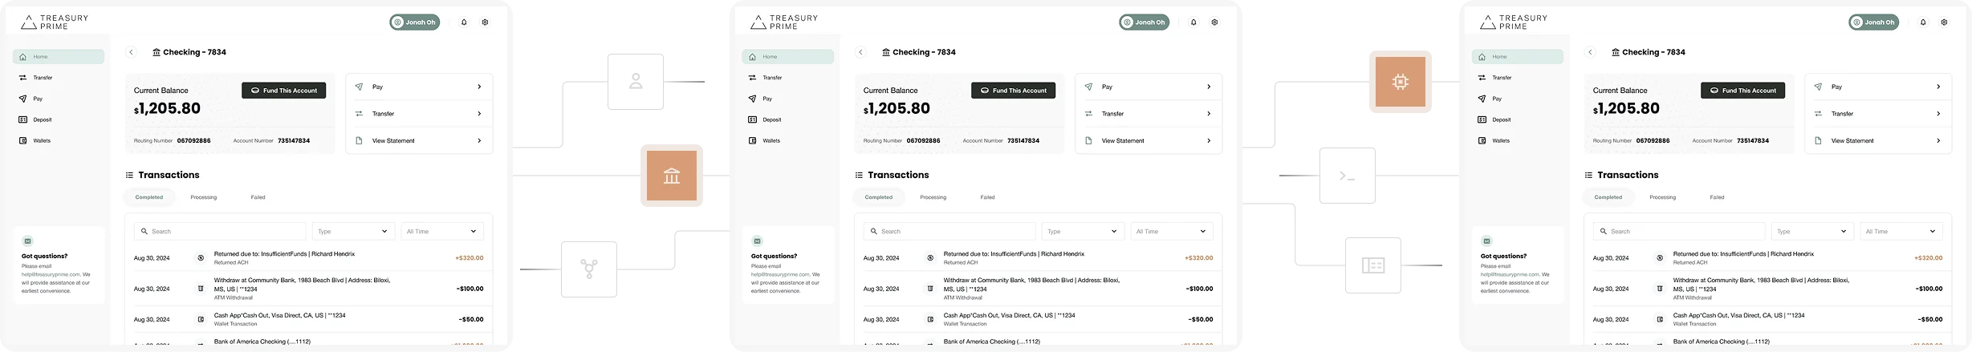Select Home in left dashboard sidebar
Viewport: 1972px width, 352px height.
(x=59, y=57)
